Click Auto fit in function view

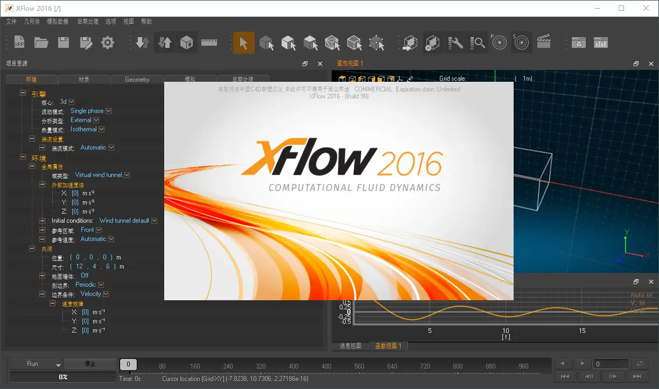(x=642, y=295)
